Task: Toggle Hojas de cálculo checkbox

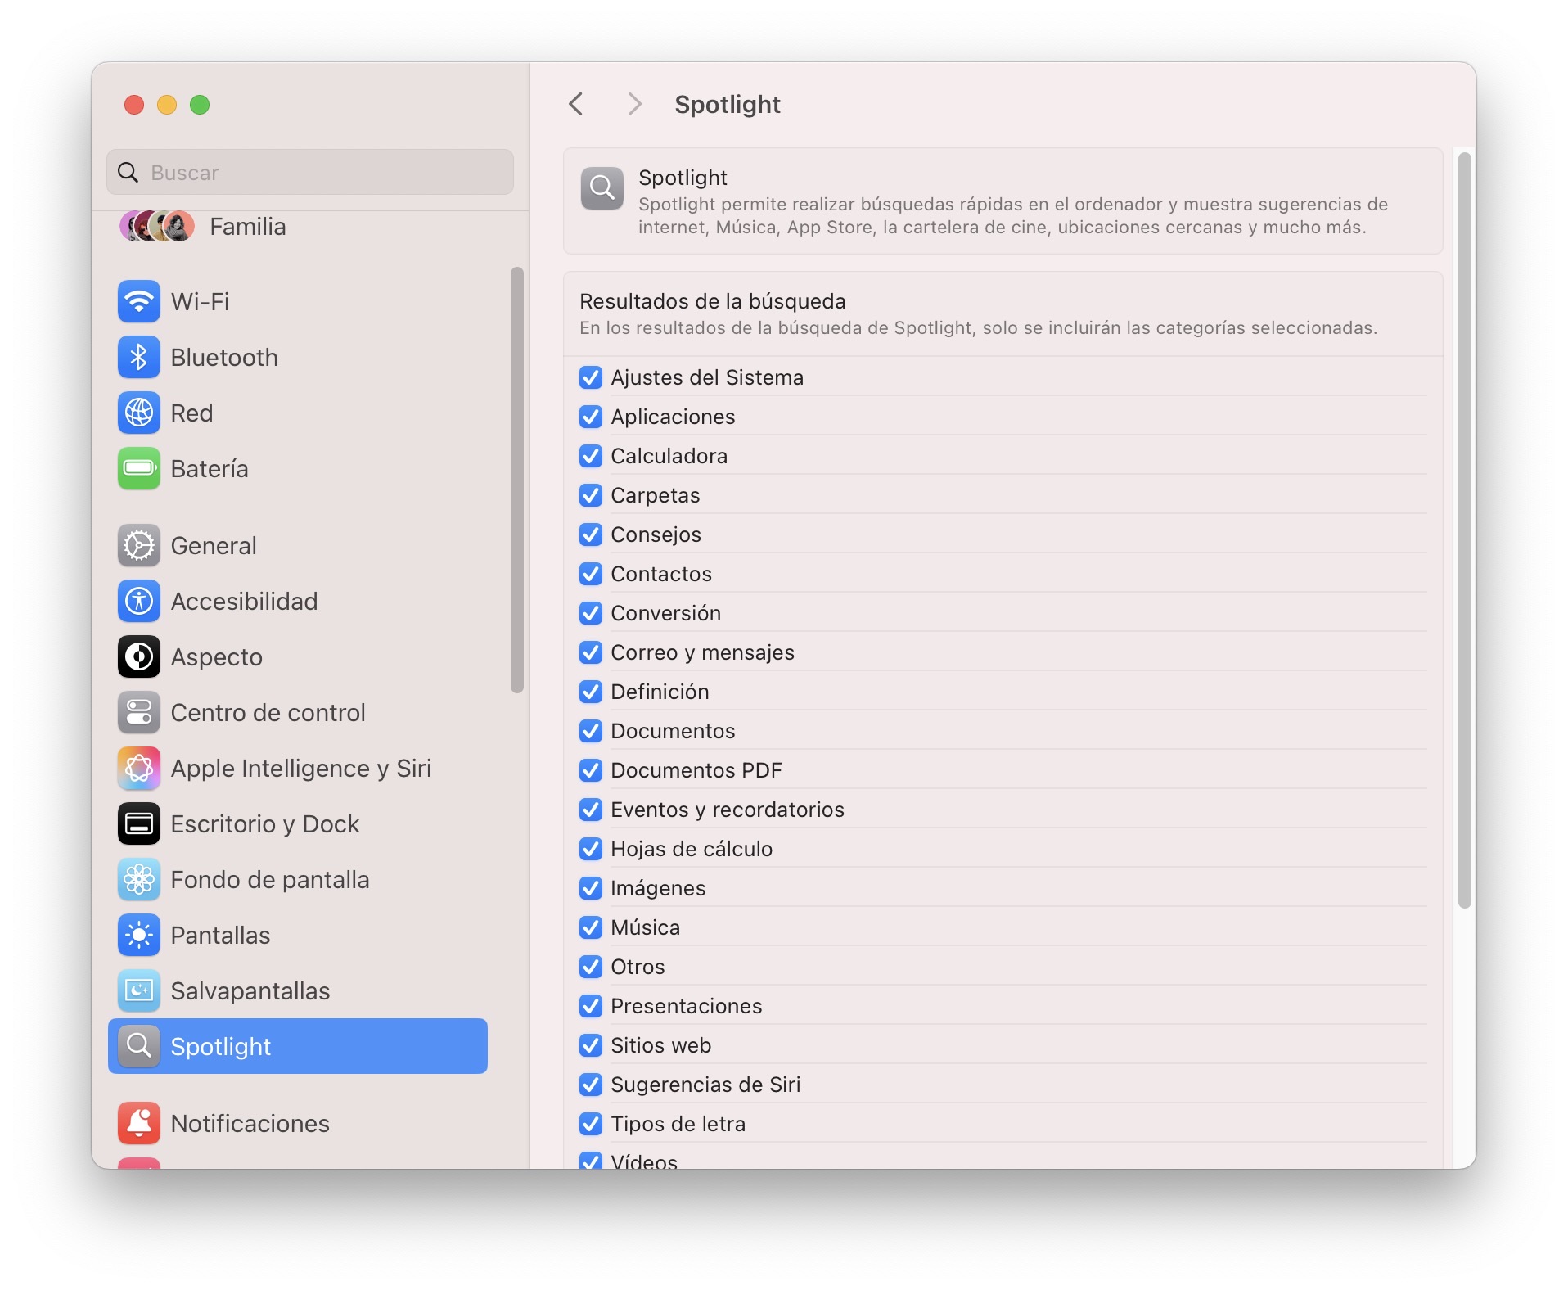Action: (x=591, y=849)
